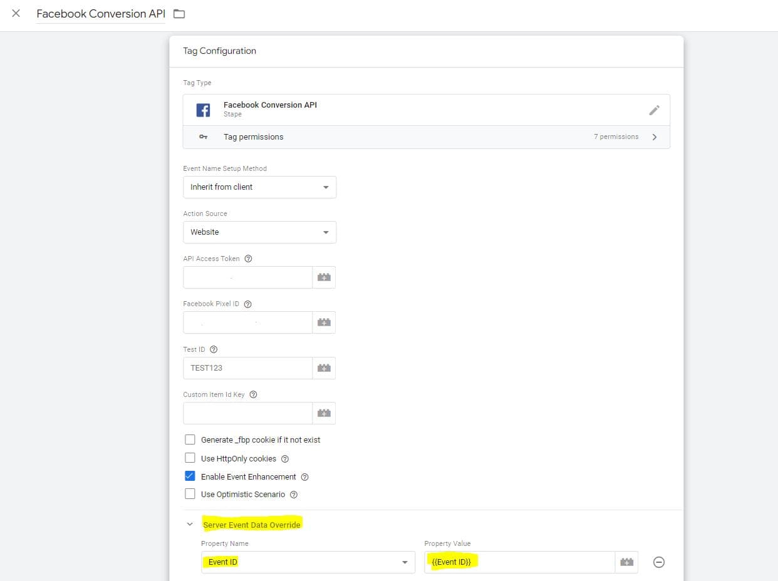Open variable picker for API Access Token
Image resolution: width=778 pixels, height=581 pixels.
324,277
